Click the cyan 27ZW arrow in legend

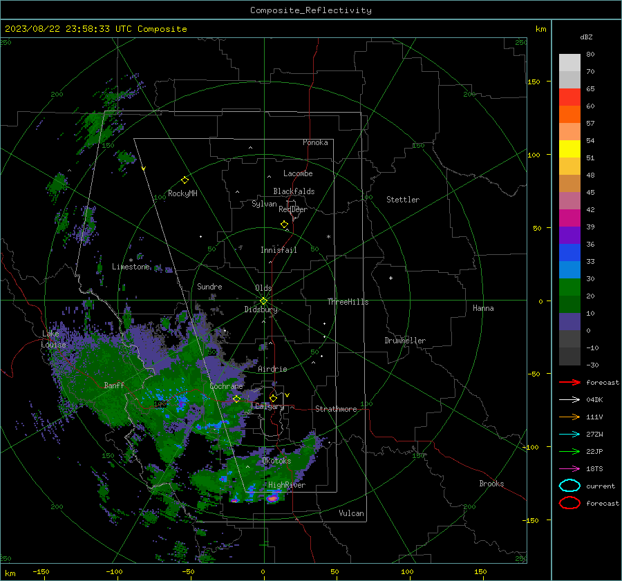coord(569,435)
